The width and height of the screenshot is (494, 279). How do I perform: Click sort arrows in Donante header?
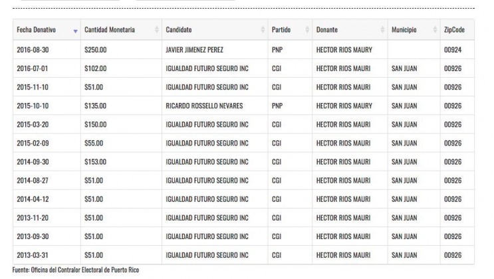pyautogui.click(x=382, y=30)
